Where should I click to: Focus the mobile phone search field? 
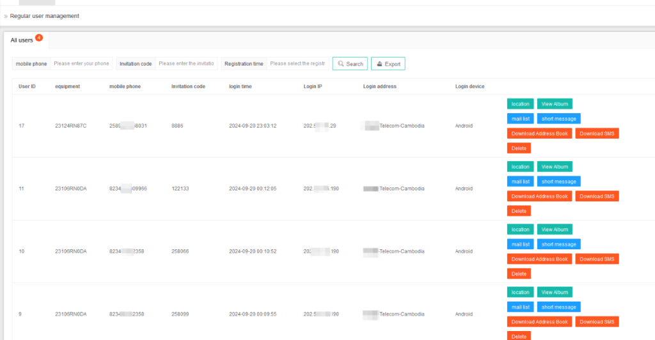[x=81, y=64]
